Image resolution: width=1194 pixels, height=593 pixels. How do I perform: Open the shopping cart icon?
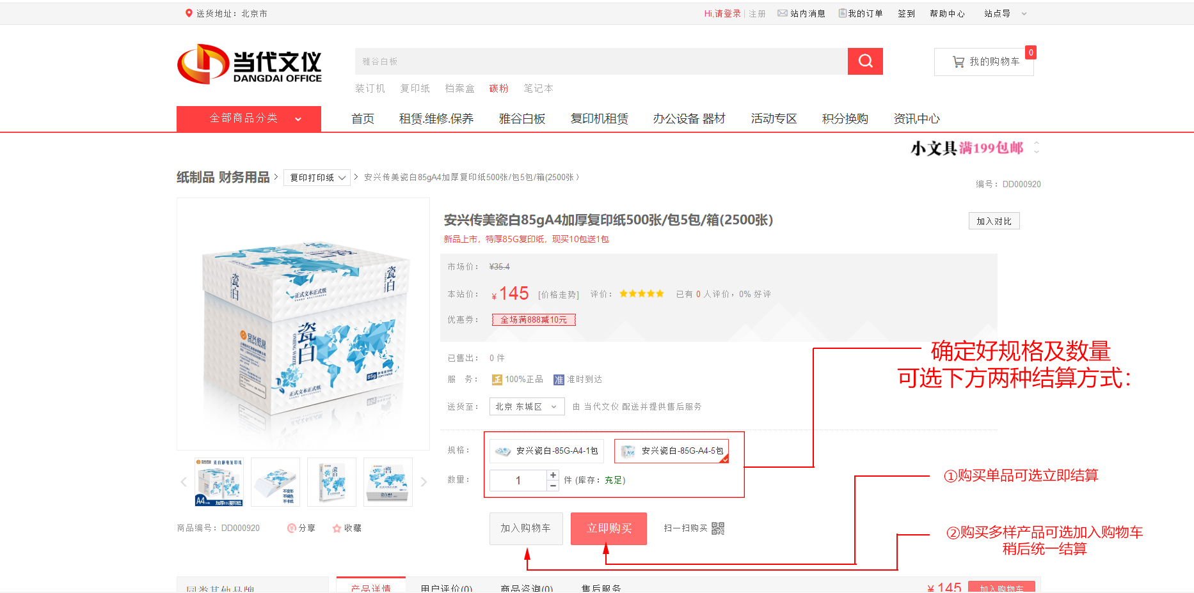pos(959,62)
